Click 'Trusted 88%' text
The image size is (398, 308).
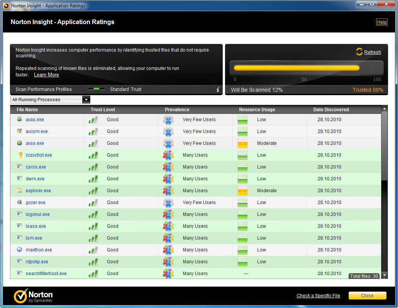368,90
